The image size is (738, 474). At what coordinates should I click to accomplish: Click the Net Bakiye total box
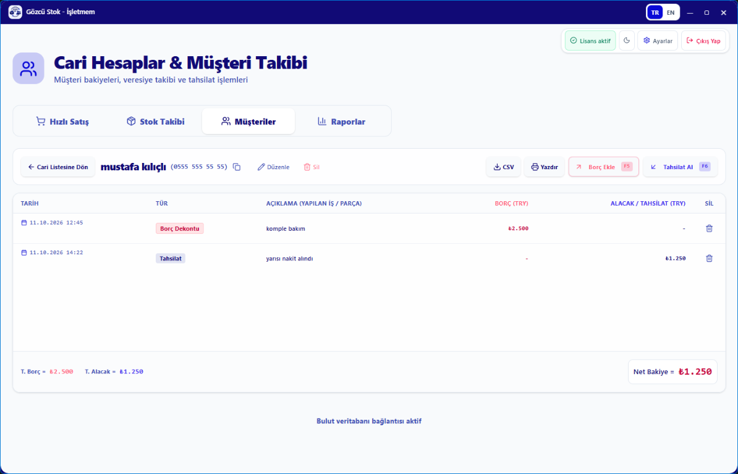(672, 372)
